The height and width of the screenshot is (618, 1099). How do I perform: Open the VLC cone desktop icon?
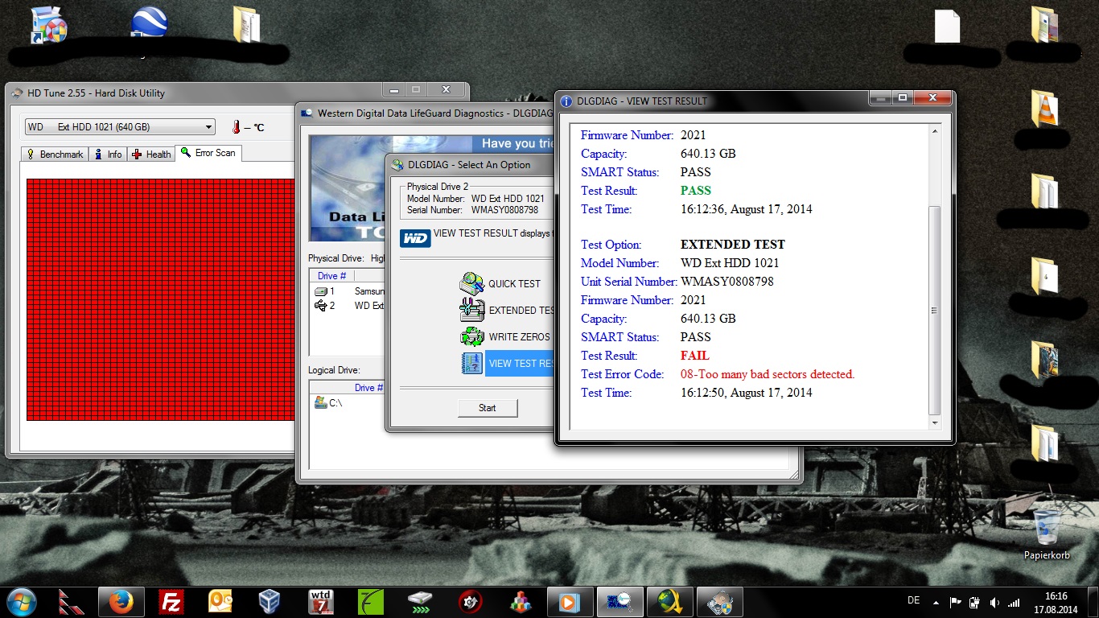click(1044, 109)
